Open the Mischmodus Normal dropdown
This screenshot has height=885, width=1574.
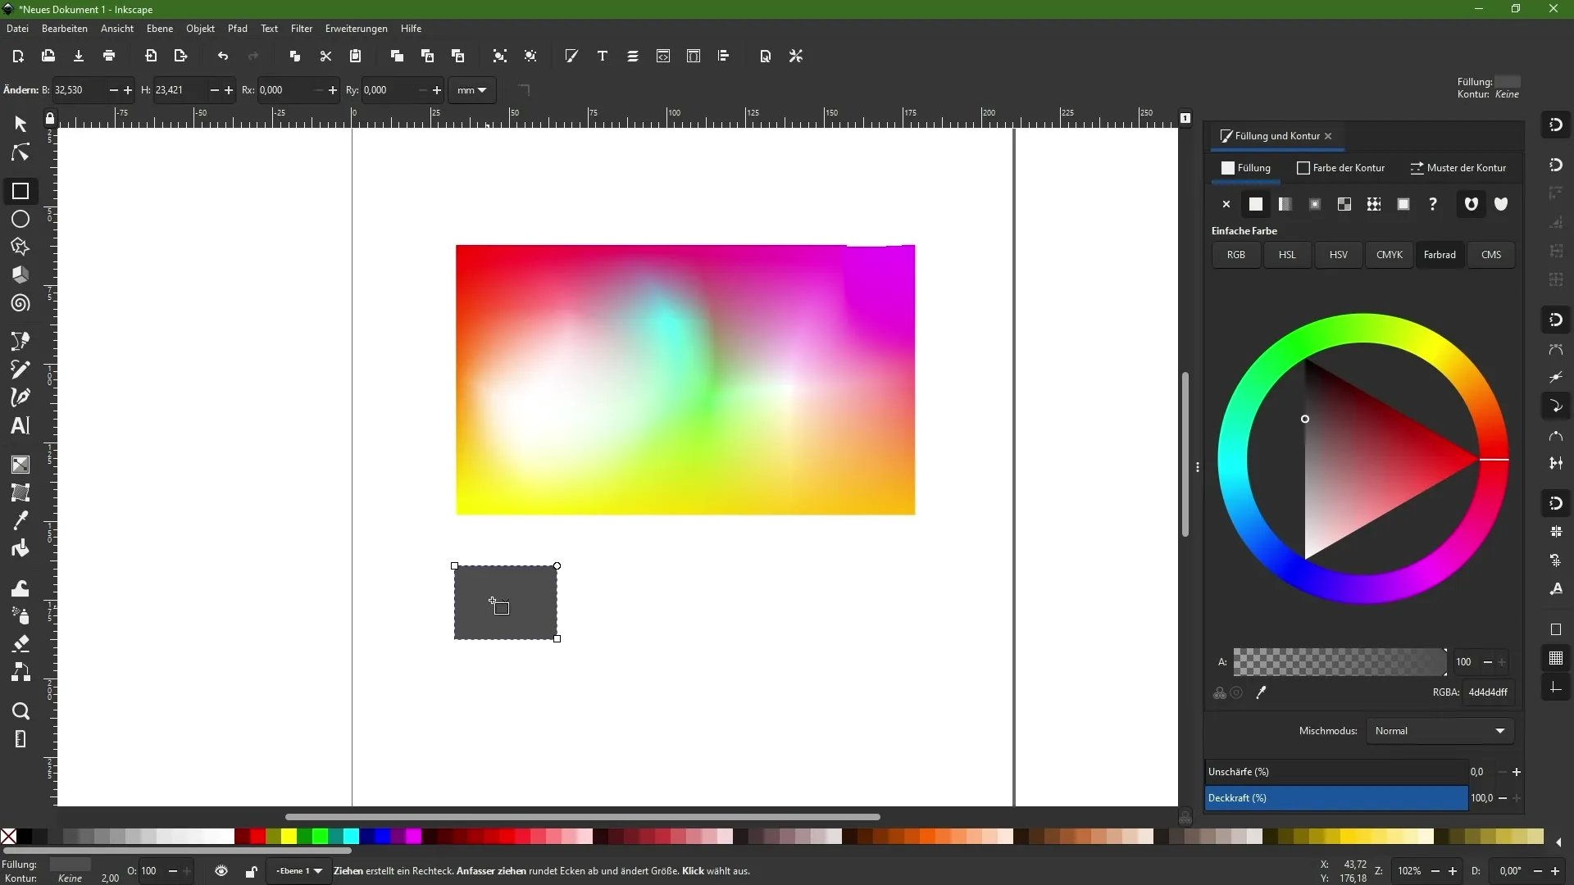point(1440,731)
